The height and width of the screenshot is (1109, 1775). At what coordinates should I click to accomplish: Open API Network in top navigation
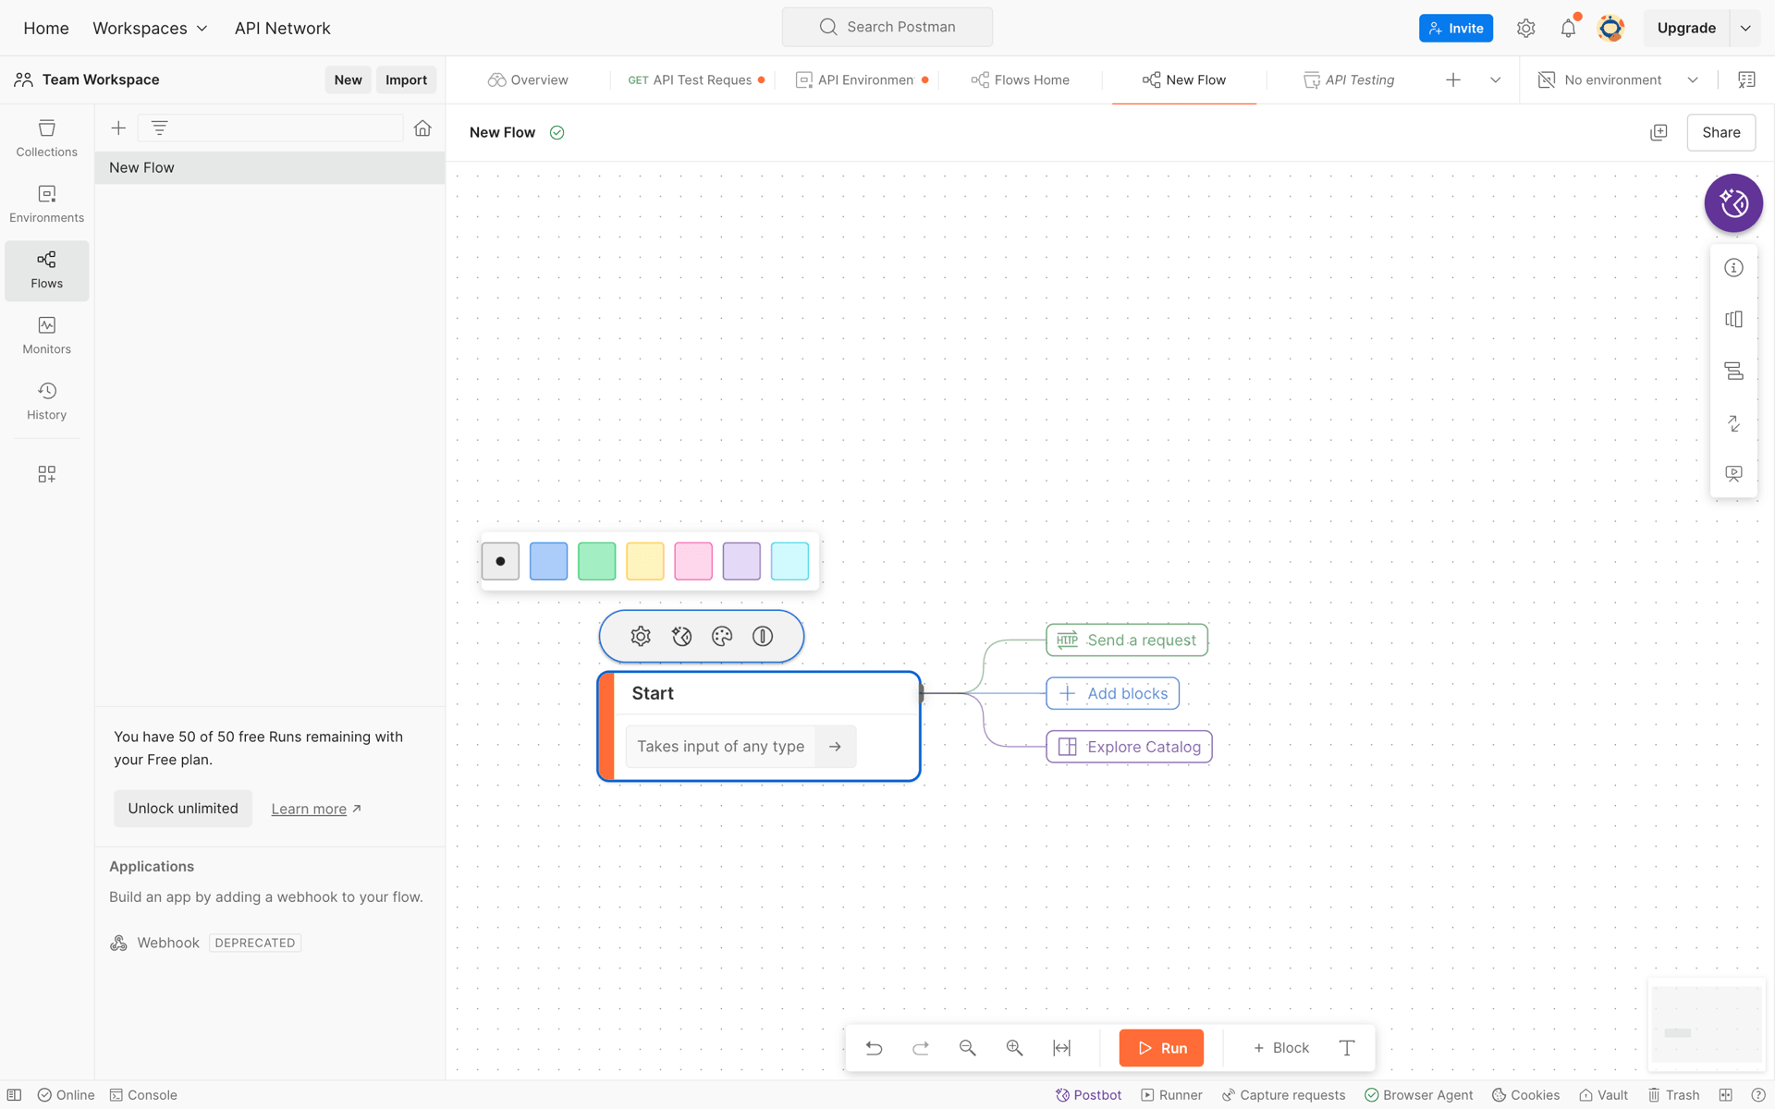[x=282, y=29]
